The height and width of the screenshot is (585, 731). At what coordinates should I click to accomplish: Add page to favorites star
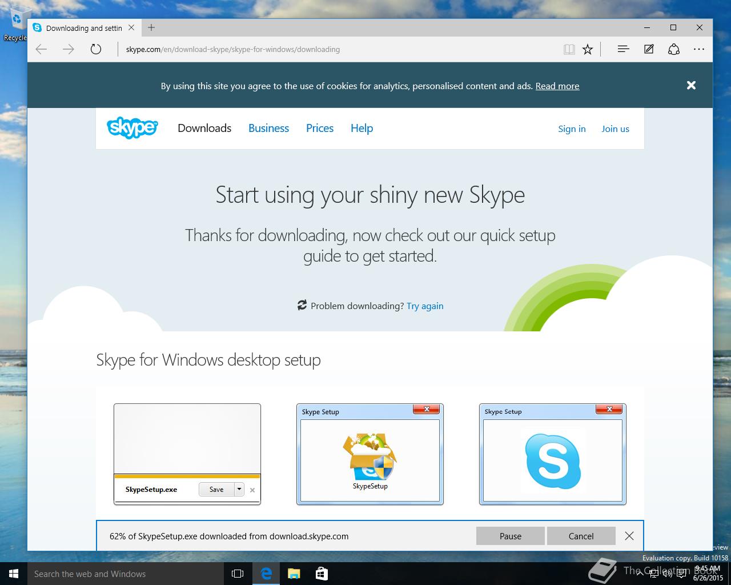588,50
